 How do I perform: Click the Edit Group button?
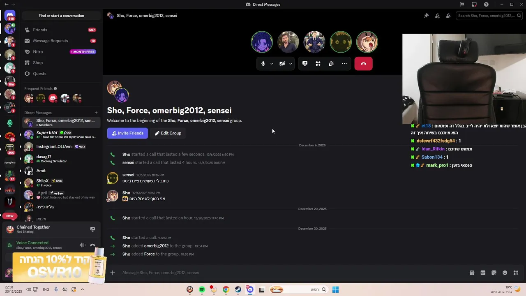168,133
